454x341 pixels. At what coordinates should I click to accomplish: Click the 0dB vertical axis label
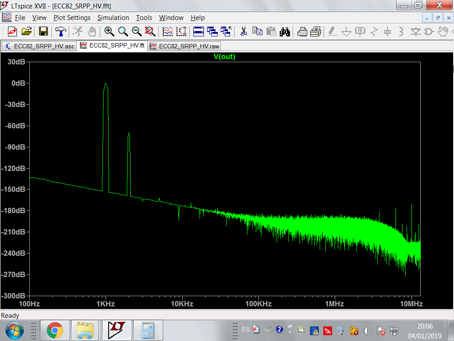pyautogui.click(x=18, y=83)
